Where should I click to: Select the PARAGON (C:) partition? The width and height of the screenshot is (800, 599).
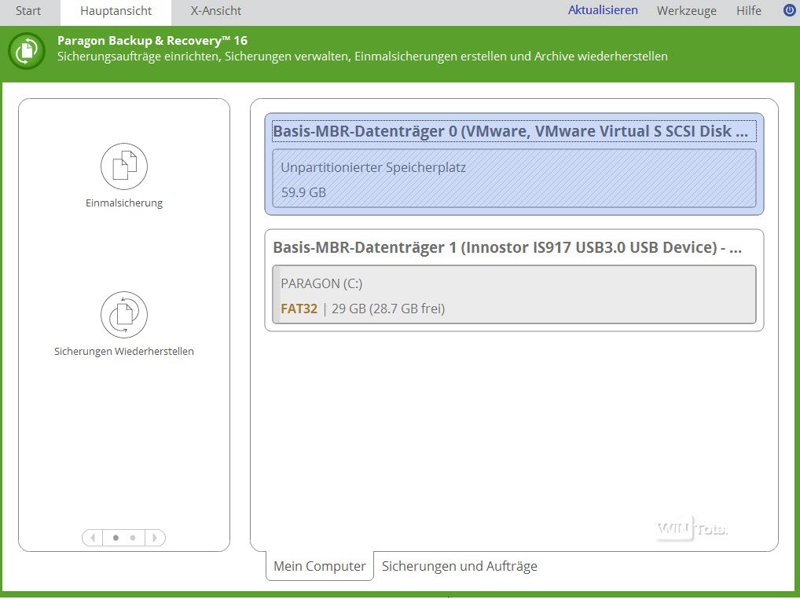[x=514, y=294]
